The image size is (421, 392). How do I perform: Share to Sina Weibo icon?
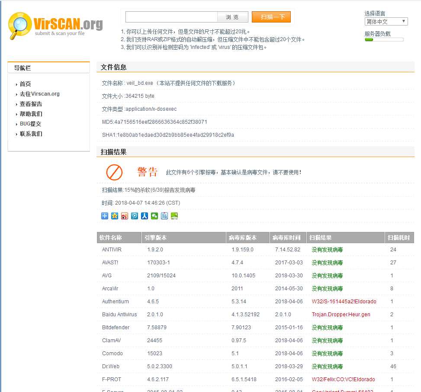coord(124,215)
